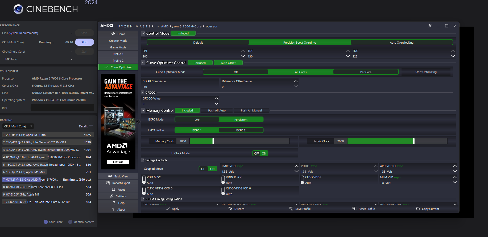Click the Auto Offset button
Viewport: 488px width, 237px height.
(x=228, y=63)
